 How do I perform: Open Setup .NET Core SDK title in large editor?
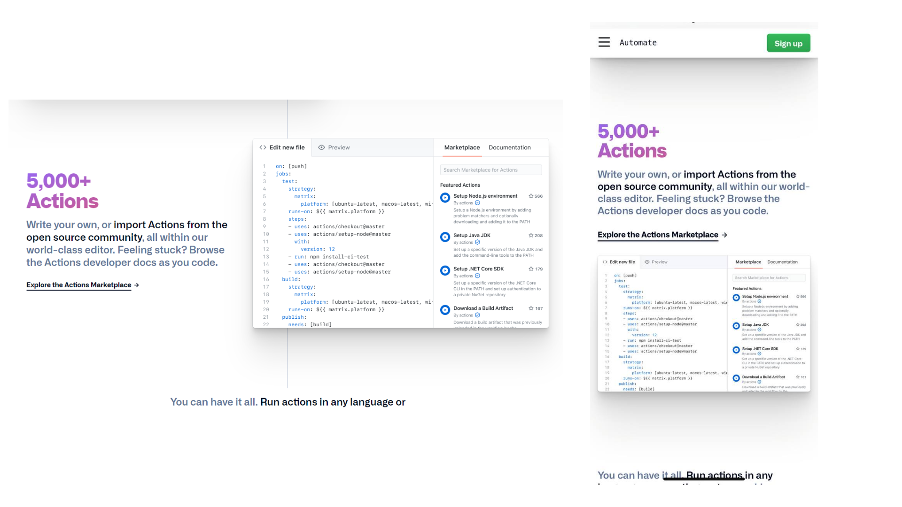(478, 269)
